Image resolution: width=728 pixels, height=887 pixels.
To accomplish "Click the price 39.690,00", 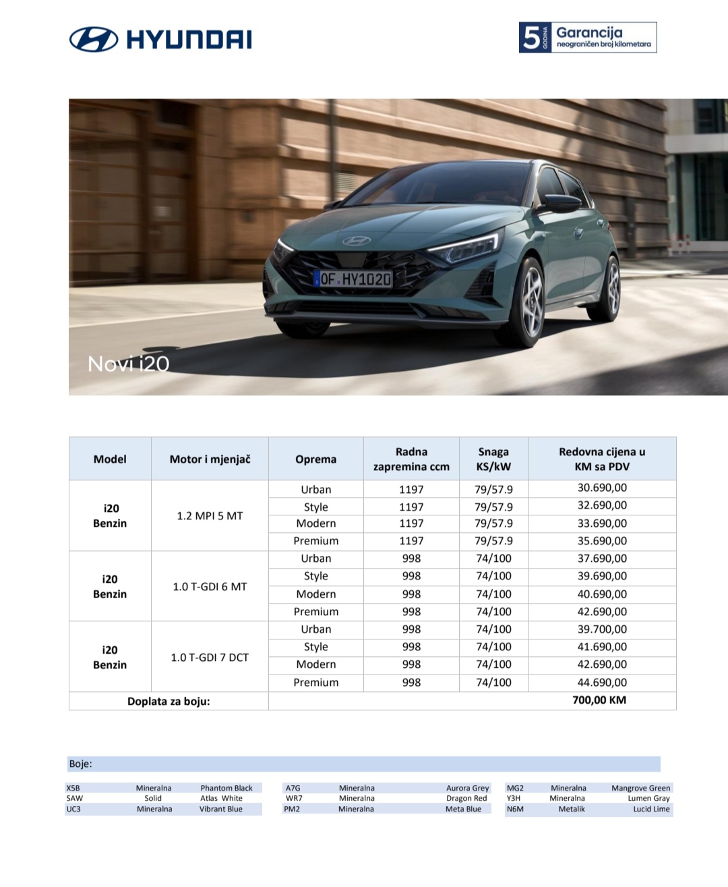I will [602, 576].
